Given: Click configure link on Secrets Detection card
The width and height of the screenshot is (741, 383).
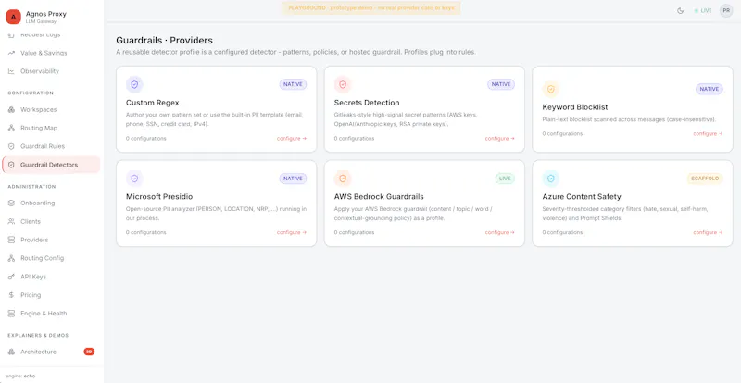Looking at the screenshot, I should pos(499,139).
